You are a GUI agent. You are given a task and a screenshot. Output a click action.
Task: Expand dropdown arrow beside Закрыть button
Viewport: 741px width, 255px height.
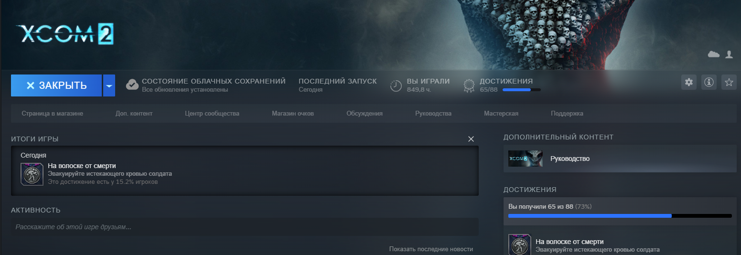(109, 85)
